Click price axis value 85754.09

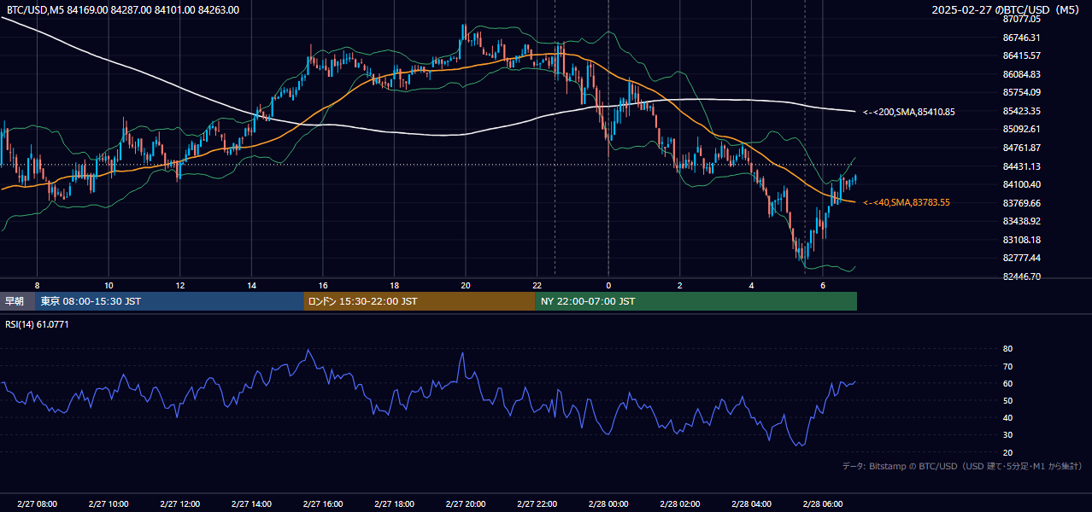coord(1021,92)
